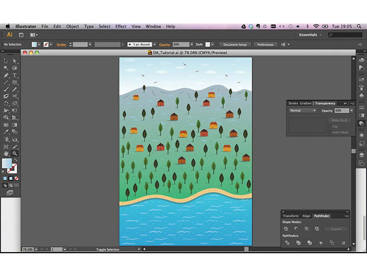The image size is (367, 276).
Task: Set paint mode to Gradient
Action: click(x=10, y=179)
